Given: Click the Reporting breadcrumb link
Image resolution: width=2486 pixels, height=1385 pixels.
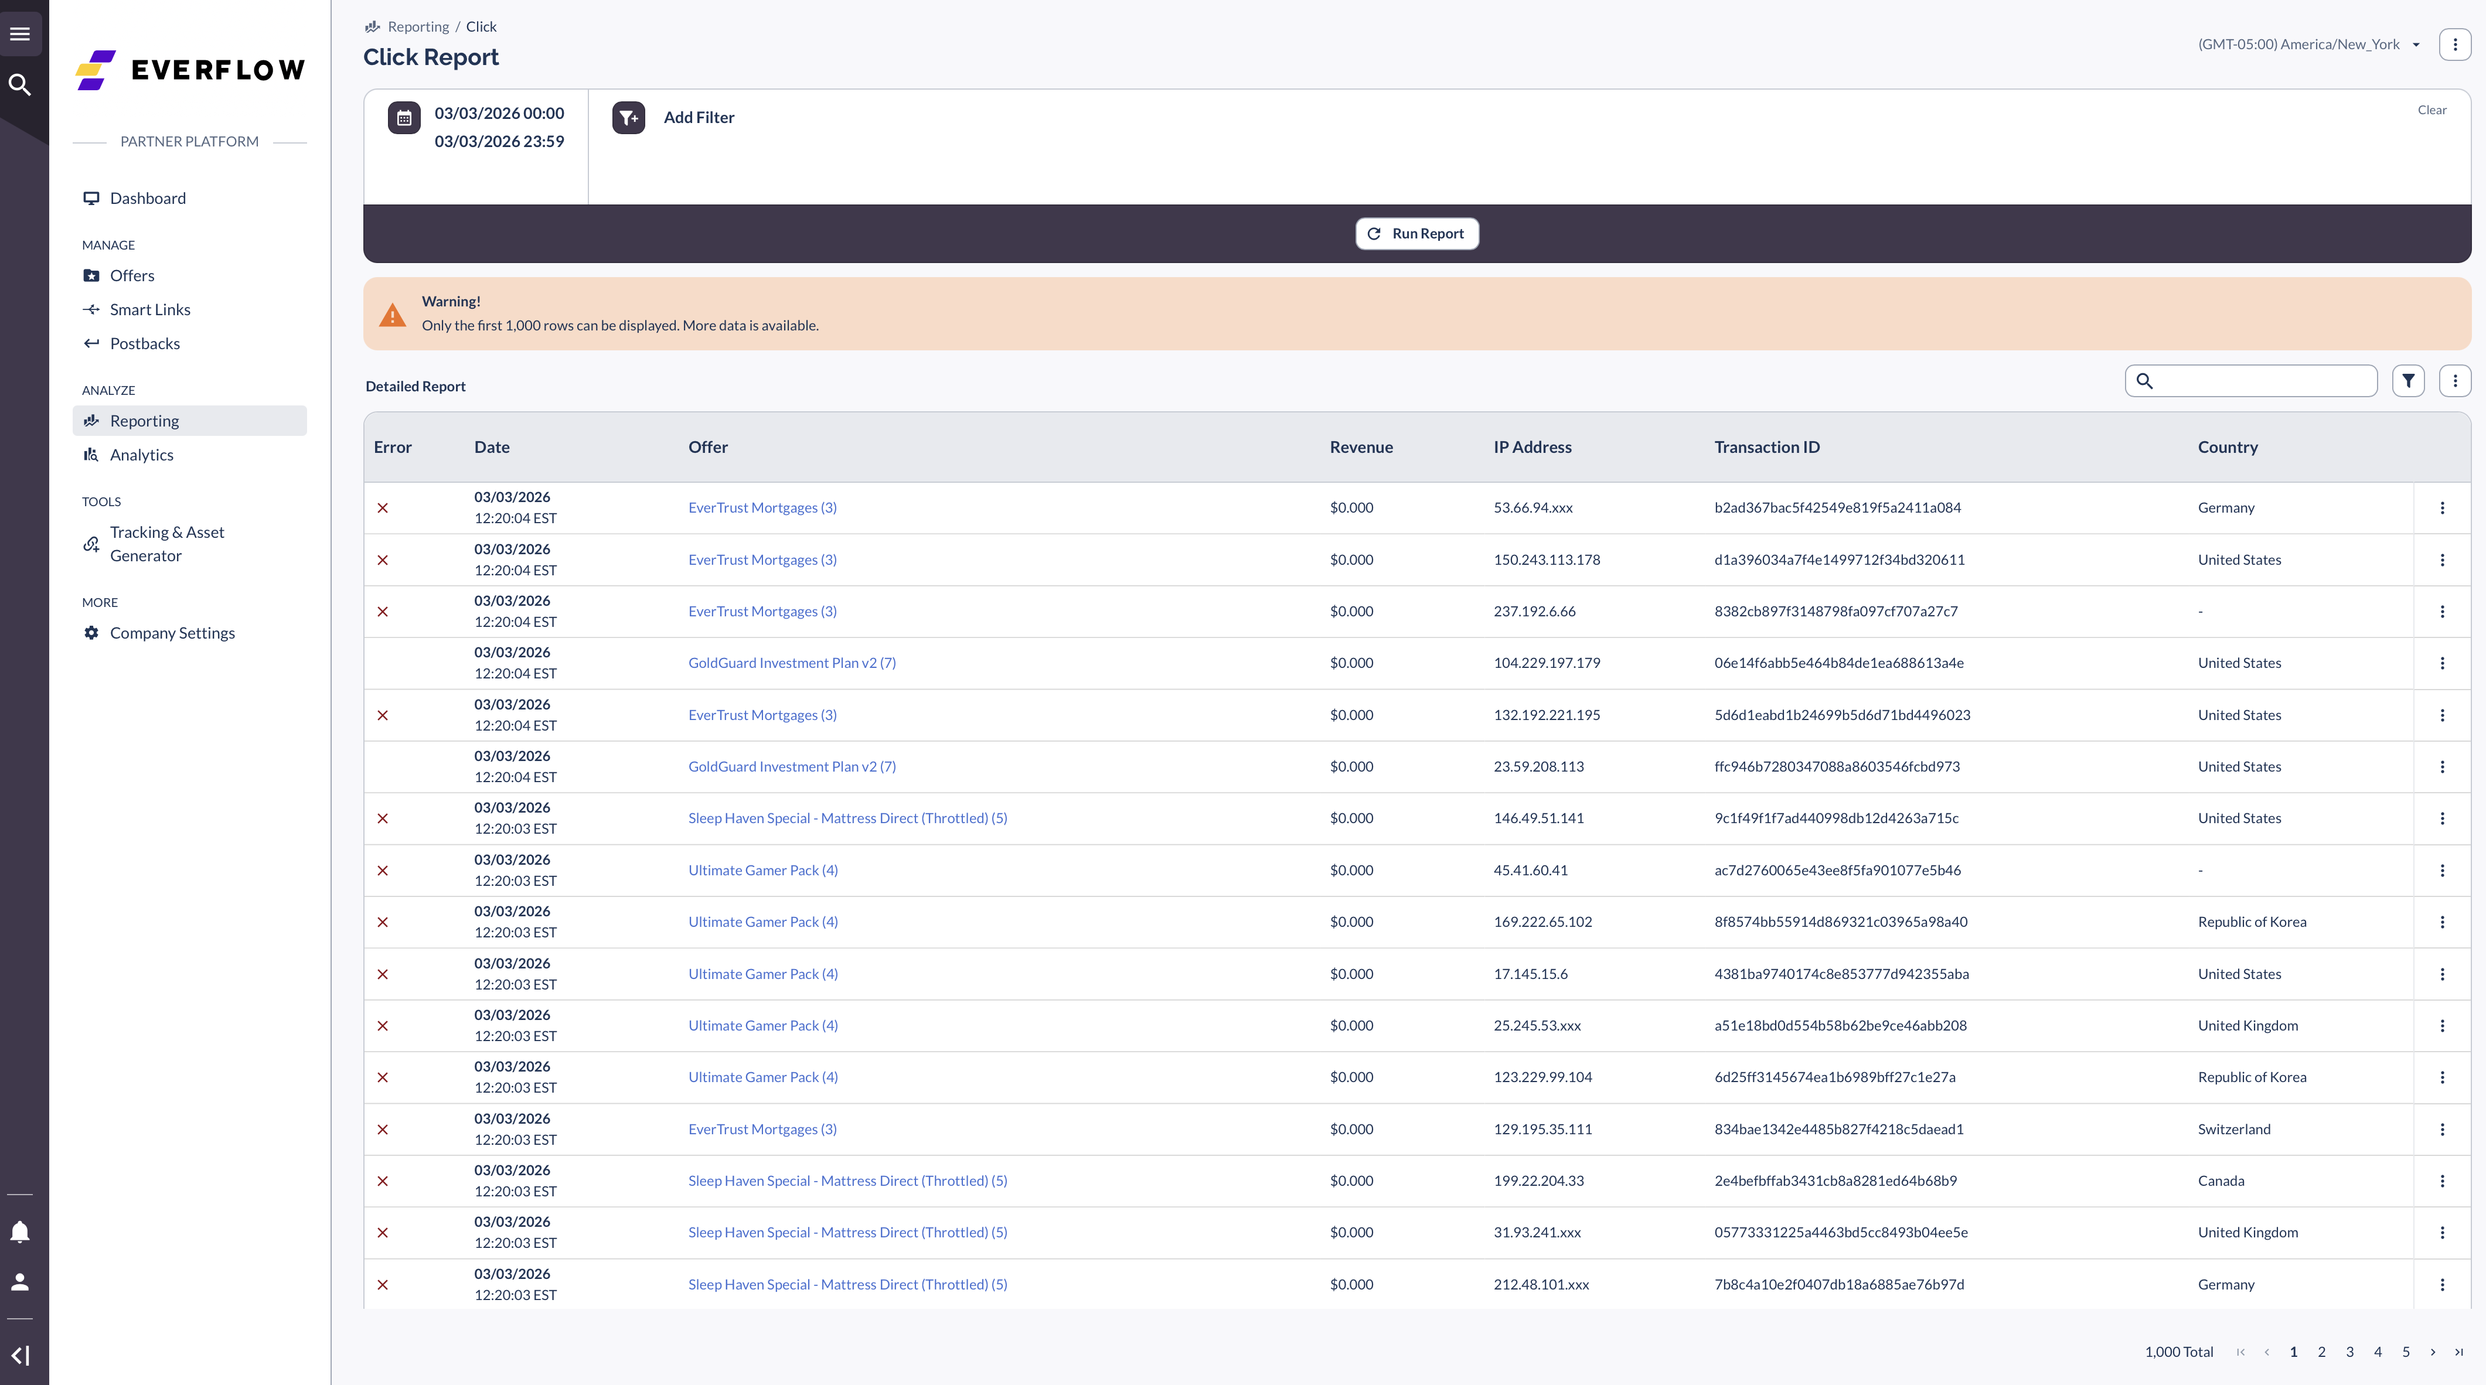Looking at the screenshot, I should tap(418, 26).
